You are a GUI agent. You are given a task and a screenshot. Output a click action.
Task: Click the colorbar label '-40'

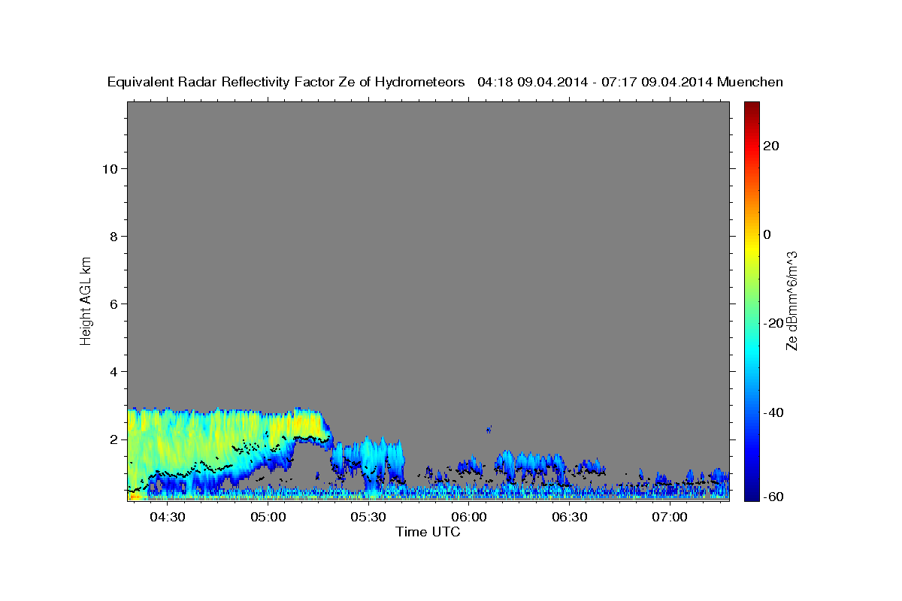[x=773, y=412]
